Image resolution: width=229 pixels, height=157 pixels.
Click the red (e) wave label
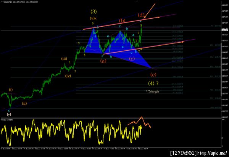pos(153,75)
